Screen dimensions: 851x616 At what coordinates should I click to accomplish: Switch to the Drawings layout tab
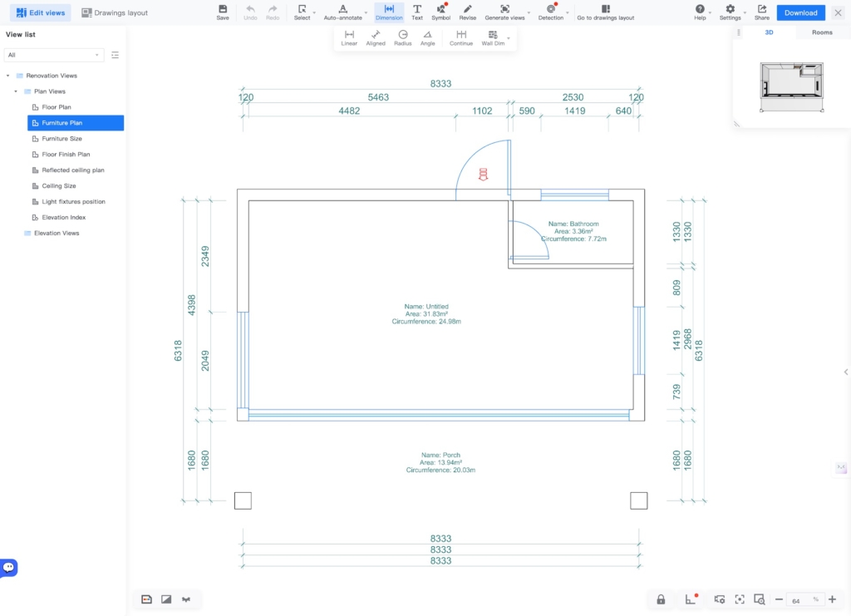click(x=115, y=12)
